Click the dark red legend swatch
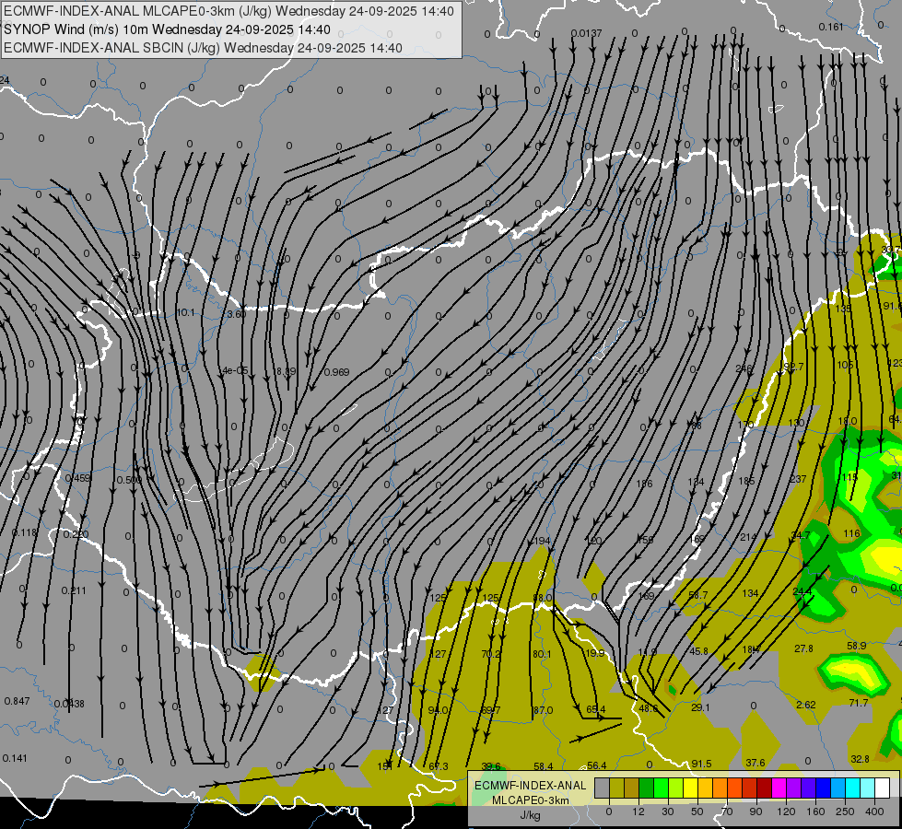Screen dimensions: 902x829 click(765, 788)
